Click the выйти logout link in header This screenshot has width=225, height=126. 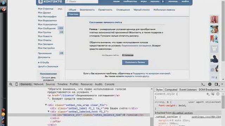point(185,1)
